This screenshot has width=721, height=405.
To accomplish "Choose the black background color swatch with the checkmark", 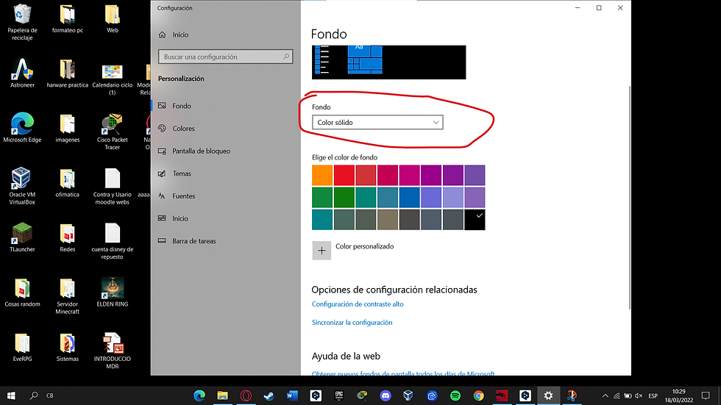I will pyautogui.click(x=475, y=220).
